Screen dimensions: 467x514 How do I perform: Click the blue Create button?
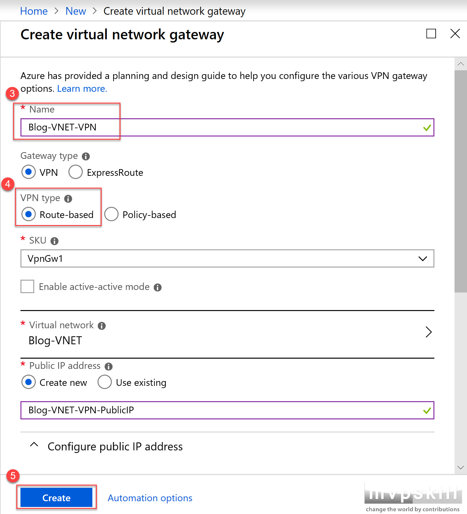(x=57, y=497)
